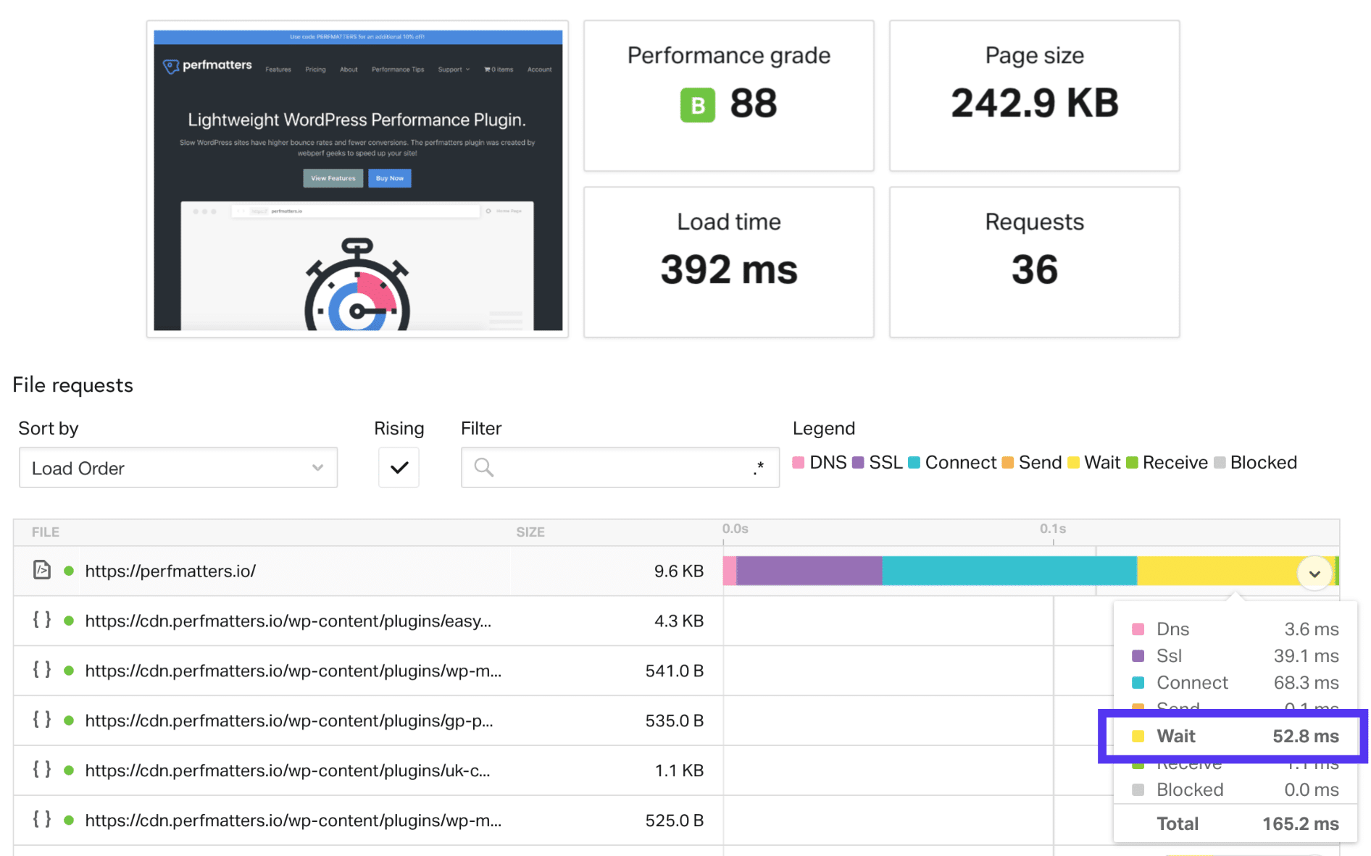Click the purple SSL segment of the waterfall bar
Screen dimensions: 1371x856
click(x=808, y=571)
